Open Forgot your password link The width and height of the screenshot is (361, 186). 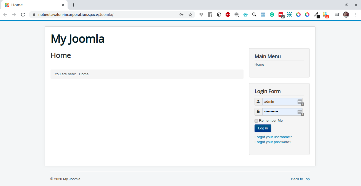pos(273,142)
